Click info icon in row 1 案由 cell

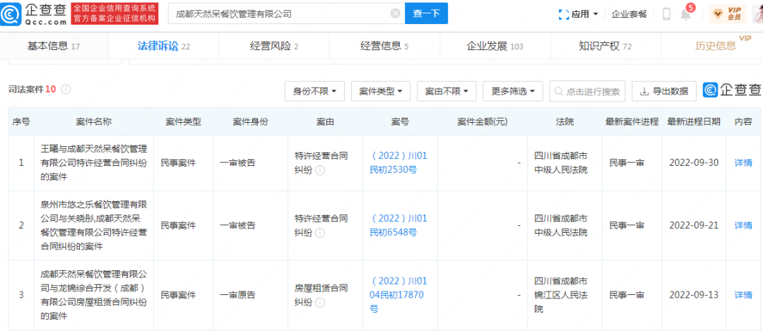pyautogui.click(x=320, y=170)
